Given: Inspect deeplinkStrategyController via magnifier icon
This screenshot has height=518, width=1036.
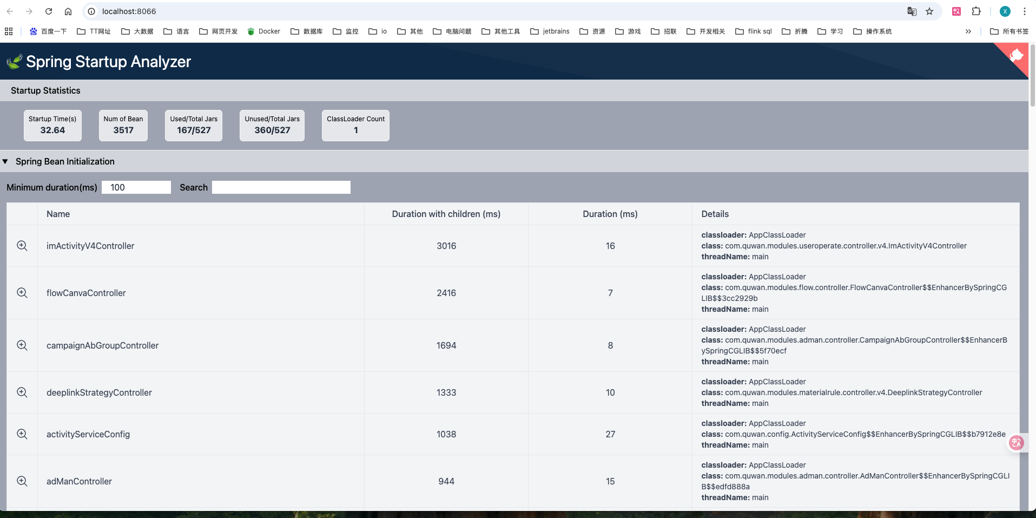Looking at the screenshot, I should click(x=22, y=392).
